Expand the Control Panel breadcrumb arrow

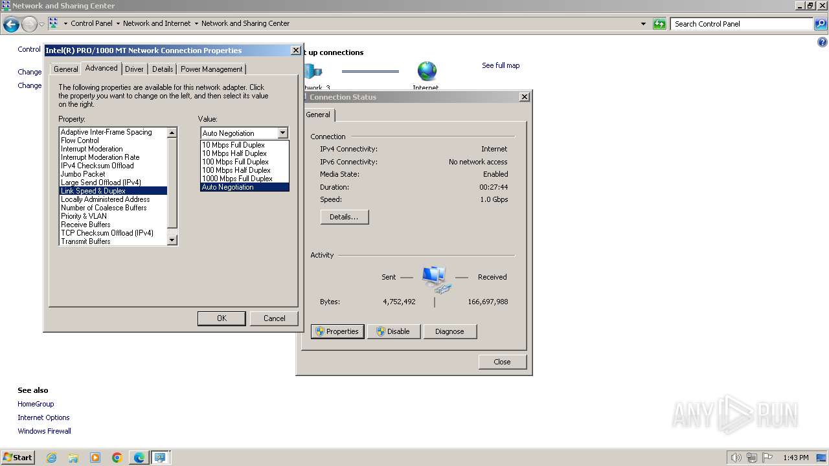118,23
